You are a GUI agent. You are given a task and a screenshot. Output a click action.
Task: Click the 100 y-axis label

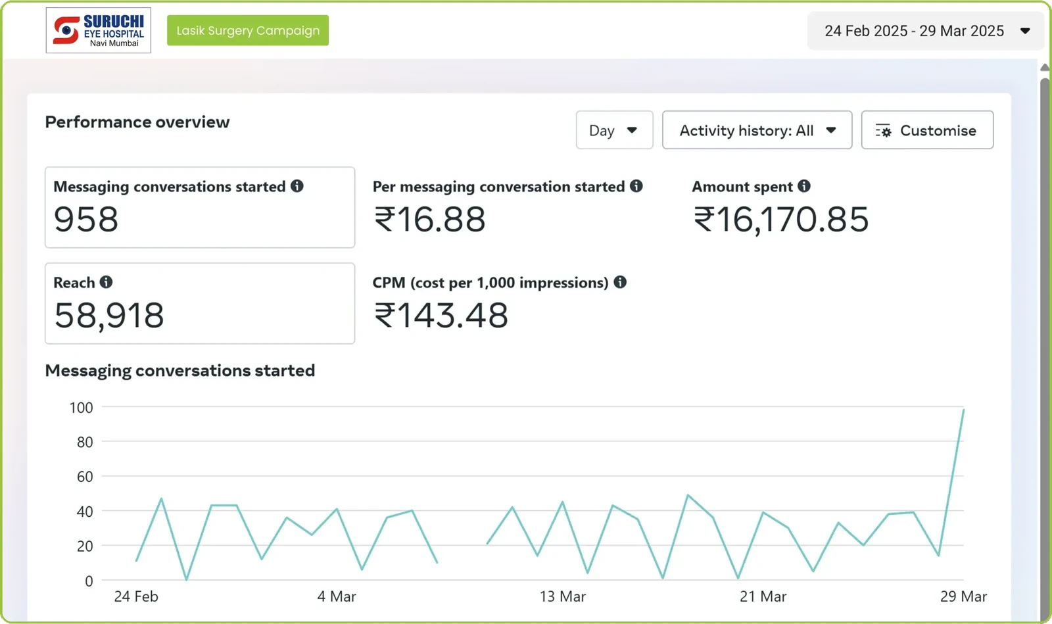pyautogui.click(x=82, y=408)
